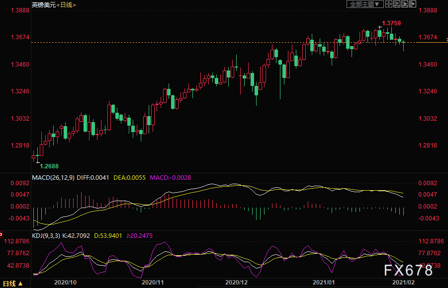The width and height of the screenshot is (448, 288).
Task: Activate the crosshair cursor icon
Action: pos(388,4)
